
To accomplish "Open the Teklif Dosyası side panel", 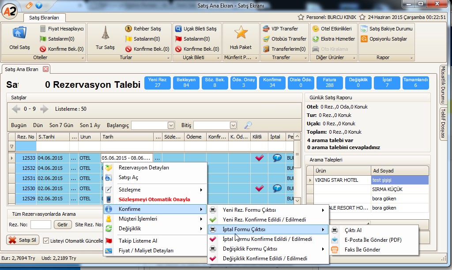I will click(x=443, y=124).
